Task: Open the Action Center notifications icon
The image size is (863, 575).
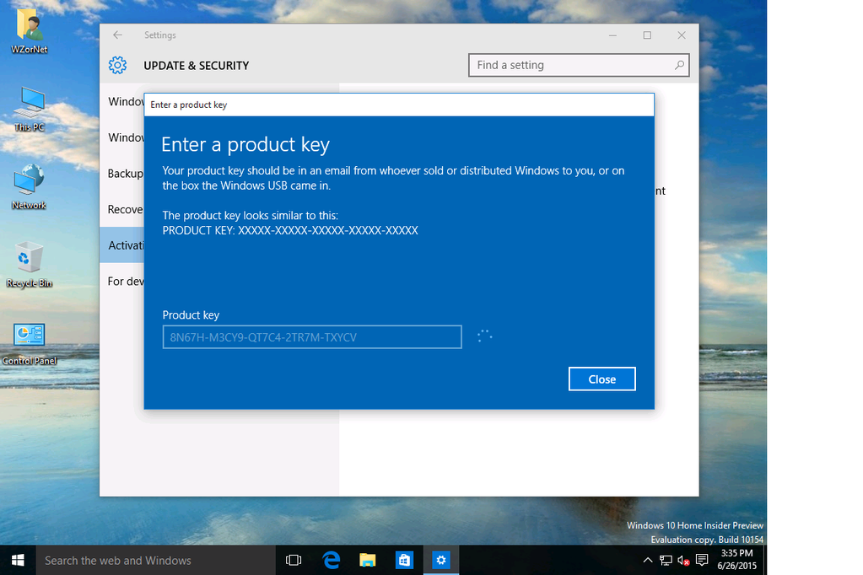Action: [x=702, y=560]
